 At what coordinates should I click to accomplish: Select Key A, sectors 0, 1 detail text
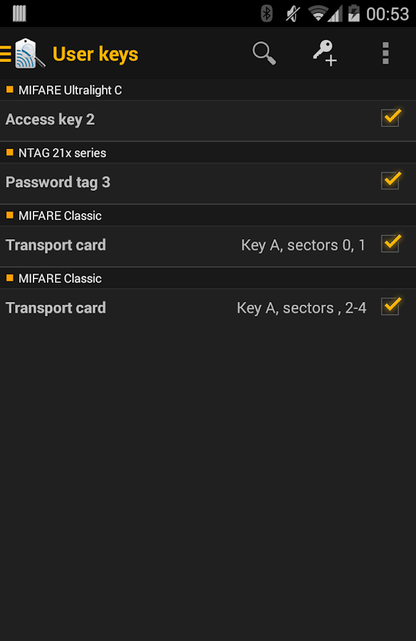[x=303, y=245]
